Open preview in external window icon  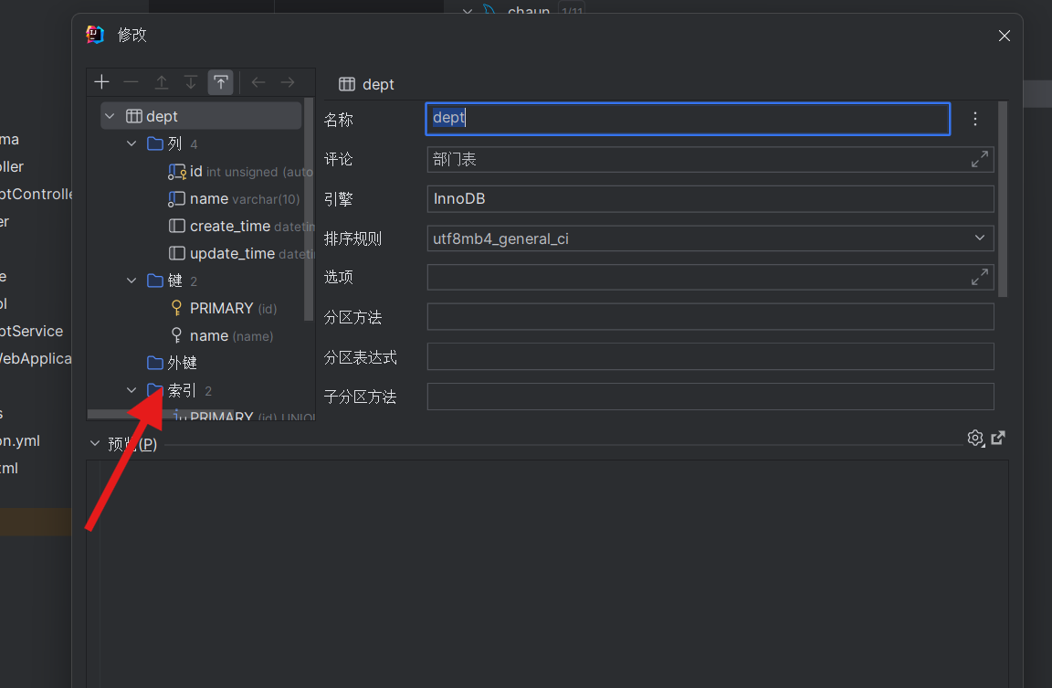[x=998, y=438]
